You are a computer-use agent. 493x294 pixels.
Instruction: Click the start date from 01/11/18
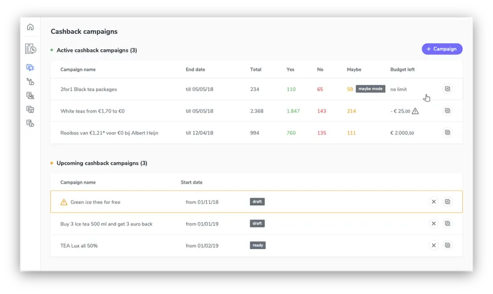(x=202, y=202)
